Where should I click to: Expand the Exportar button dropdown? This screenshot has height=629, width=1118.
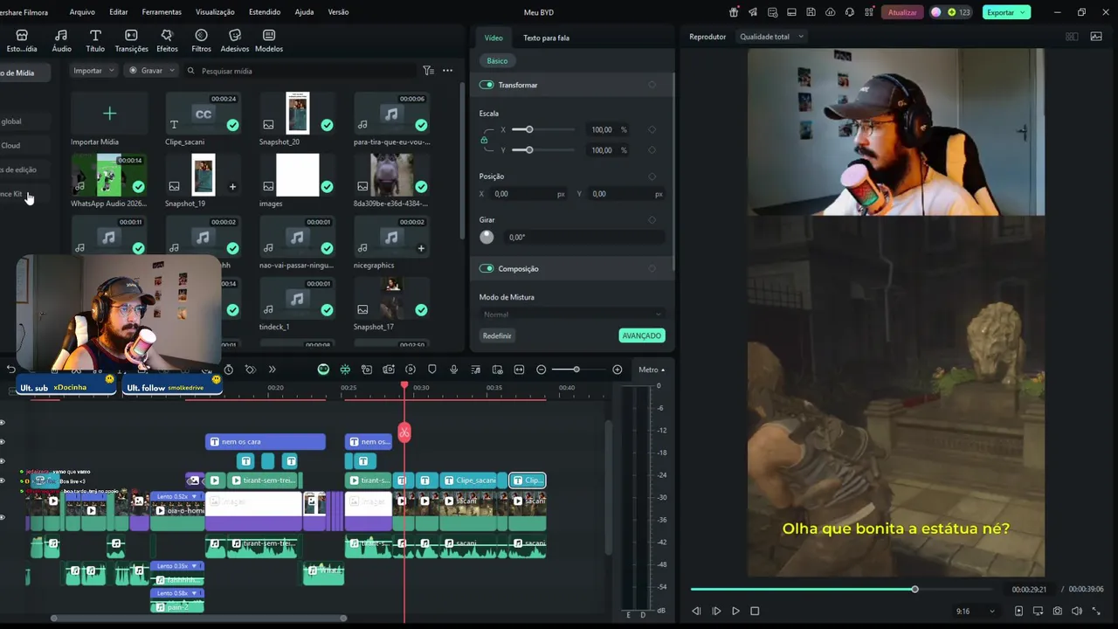tap(1022, 12)
